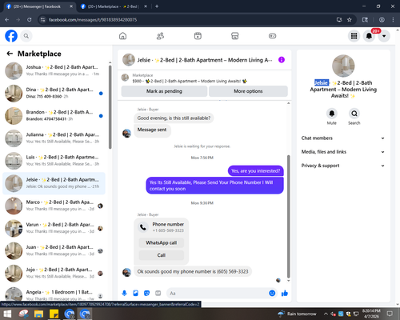The width and height of the screenshot is (400, 320).
Task: Open the account dropdown arrow
Action: pos(384,36)
